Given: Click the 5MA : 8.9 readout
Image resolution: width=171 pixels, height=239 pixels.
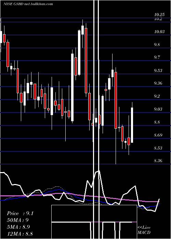Looking at the screenshot, I should [x=18, y=227].
